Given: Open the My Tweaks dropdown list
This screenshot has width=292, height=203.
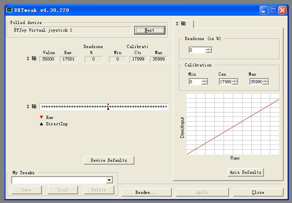Looking at the screenshot, I should pos(109,181).
